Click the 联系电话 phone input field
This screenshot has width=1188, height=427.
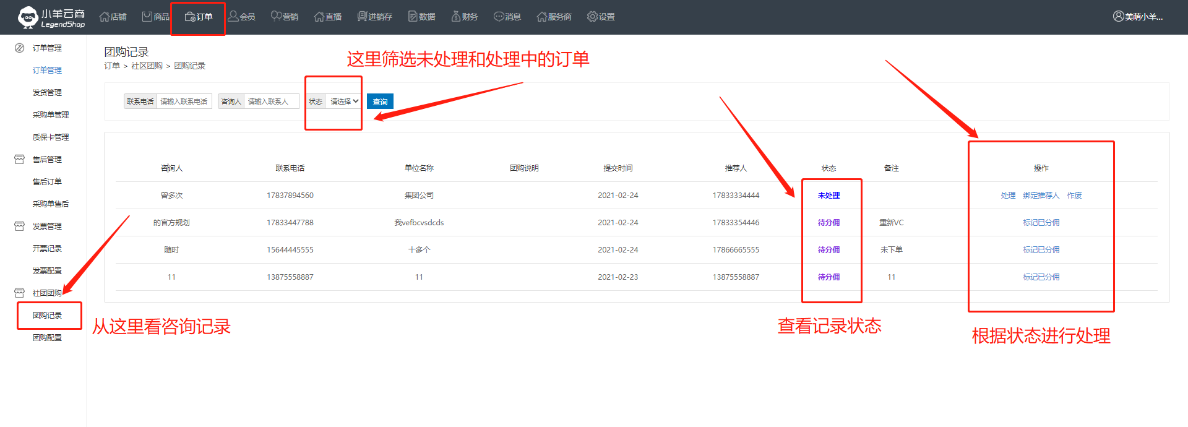click(x=184, y=101)
